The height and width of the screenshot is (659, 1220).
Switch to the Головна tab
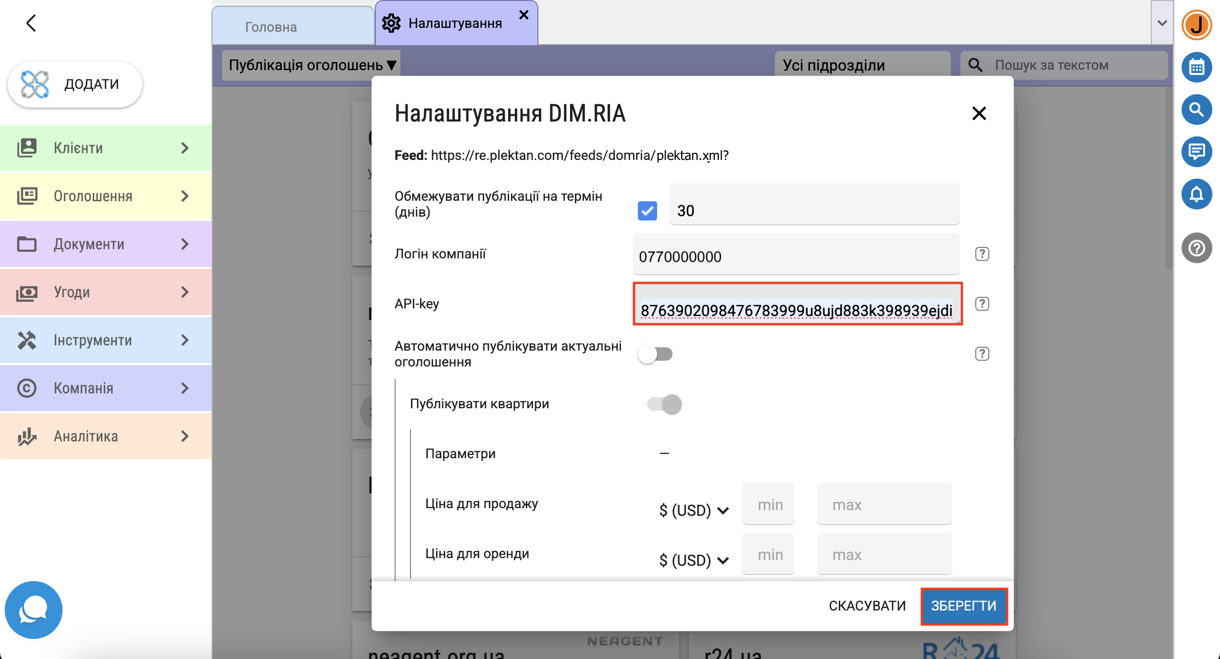tap(271, 27)
